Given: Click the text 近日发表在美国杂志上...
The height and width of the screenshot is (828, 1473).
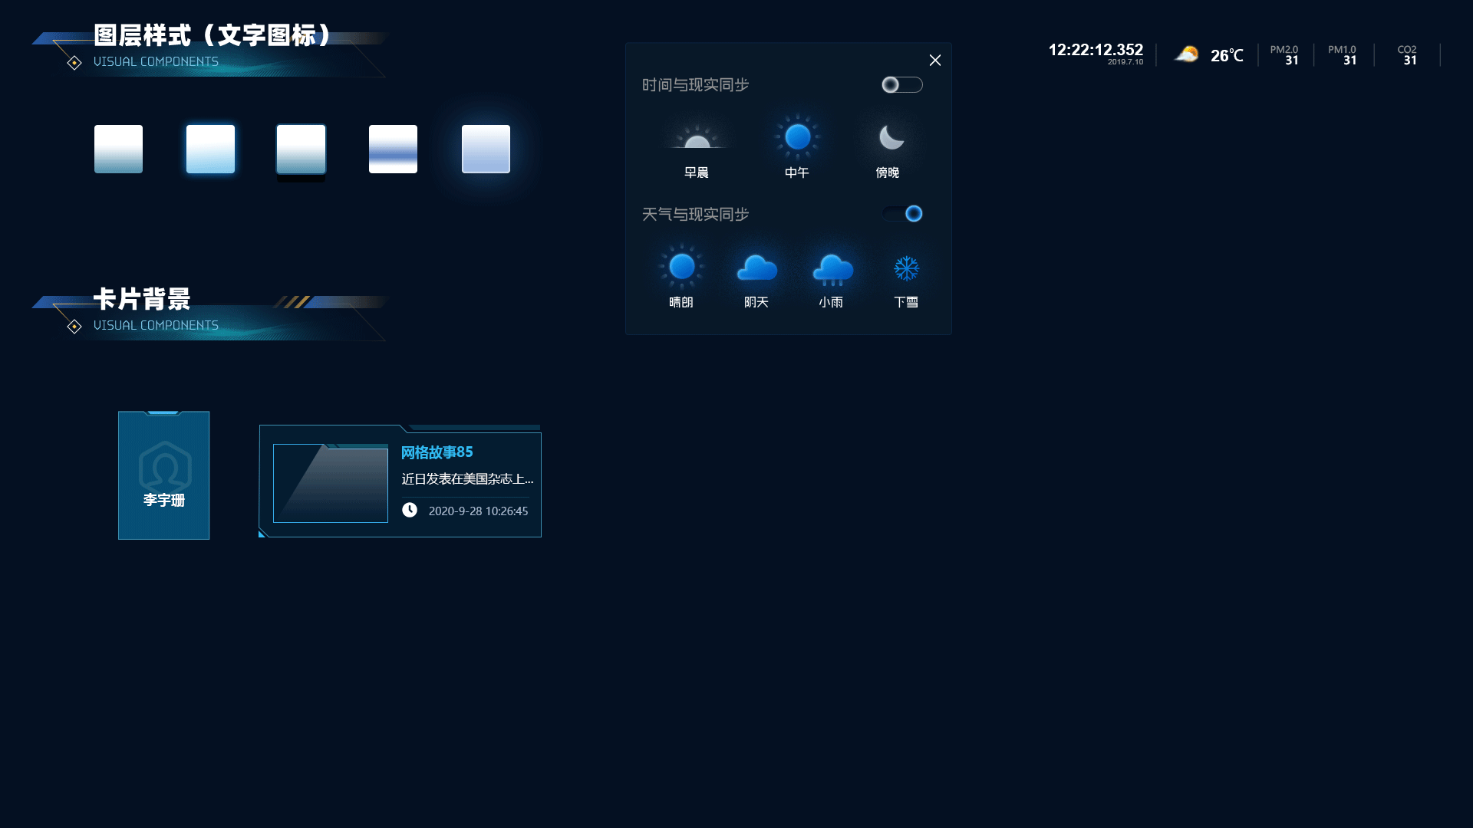Looking at the screenshot, I should (467, 479).
